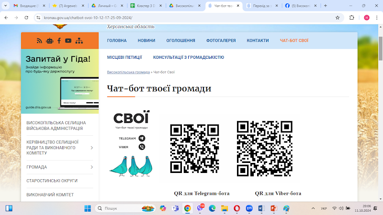Open the Widgets panel icon in taskbar

[9, 208]
